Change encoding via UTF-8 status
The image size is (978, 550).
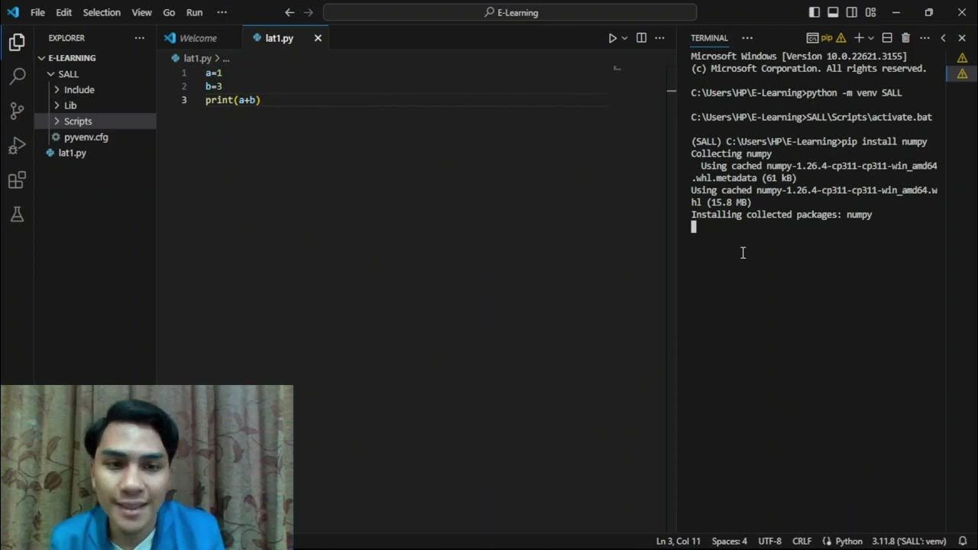tap(769, 541)
